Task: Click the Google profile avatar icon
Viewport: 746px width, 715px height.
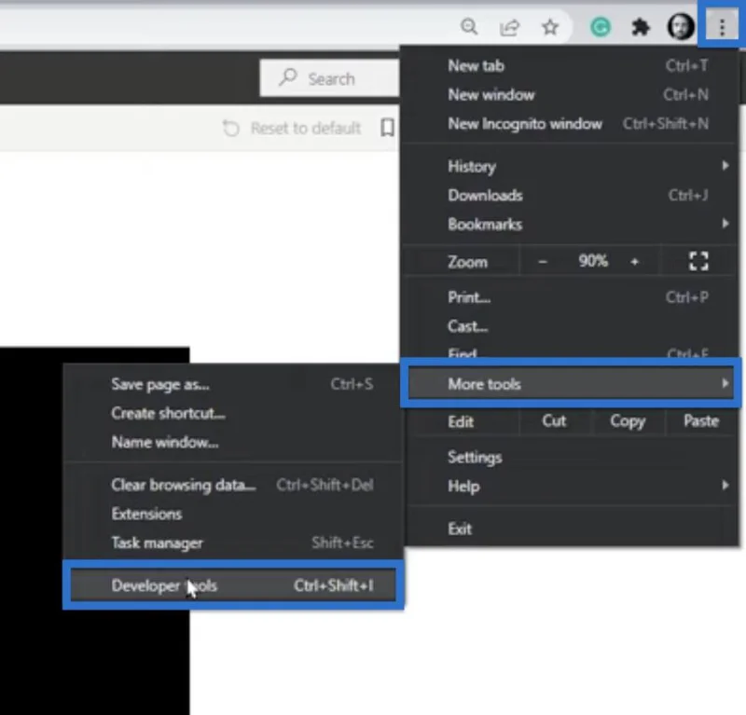Action: coord(681,27)
